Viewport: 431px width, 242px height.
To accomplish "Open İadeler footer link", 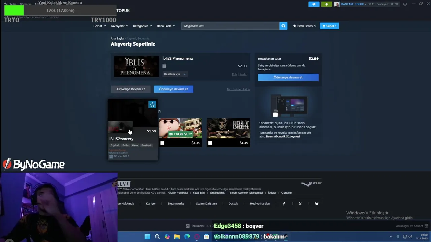I will click(272, 193).
